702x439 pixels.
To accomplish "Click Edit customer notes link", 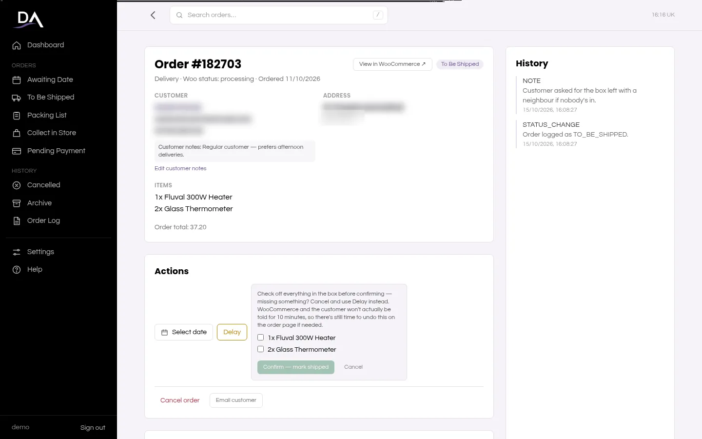I will (180, 169).
